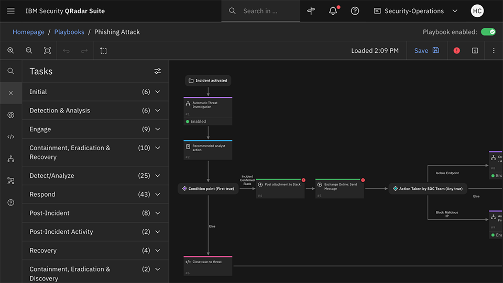
Task: Open the vertical three-dot overflow menu
Action: [494, 51]
